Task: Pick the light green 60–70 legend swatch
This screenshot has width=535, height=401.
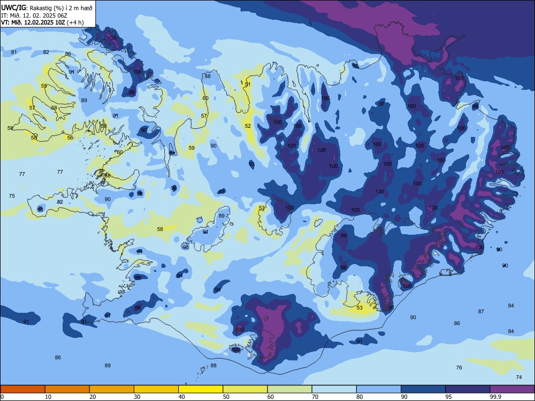Action: point(289,389)
